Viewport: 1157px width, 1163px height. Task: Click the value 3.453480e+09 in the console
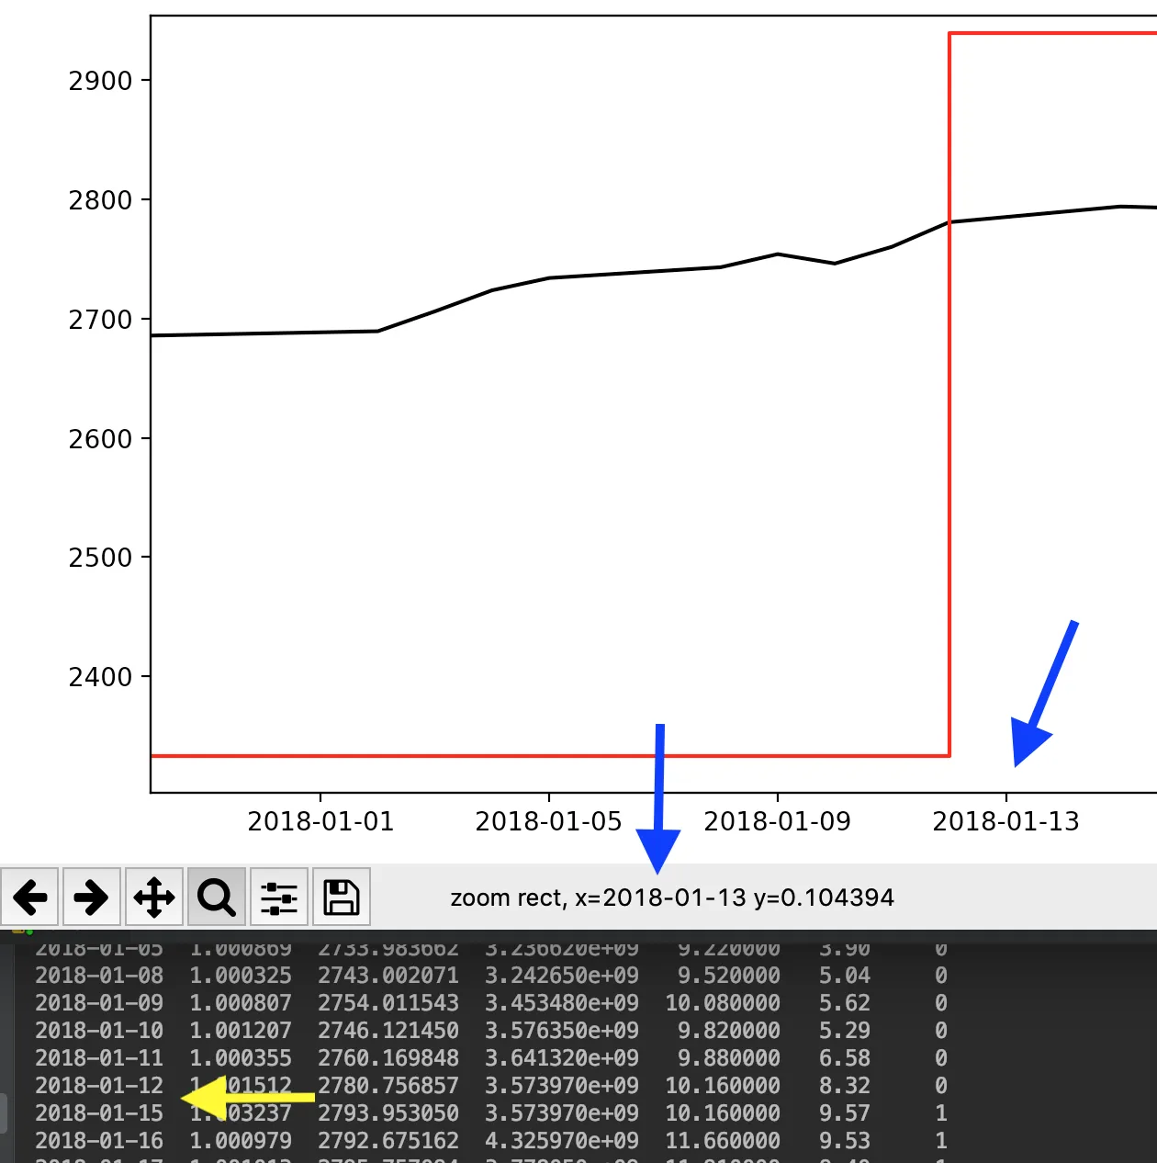click(x=562, y=1002)
